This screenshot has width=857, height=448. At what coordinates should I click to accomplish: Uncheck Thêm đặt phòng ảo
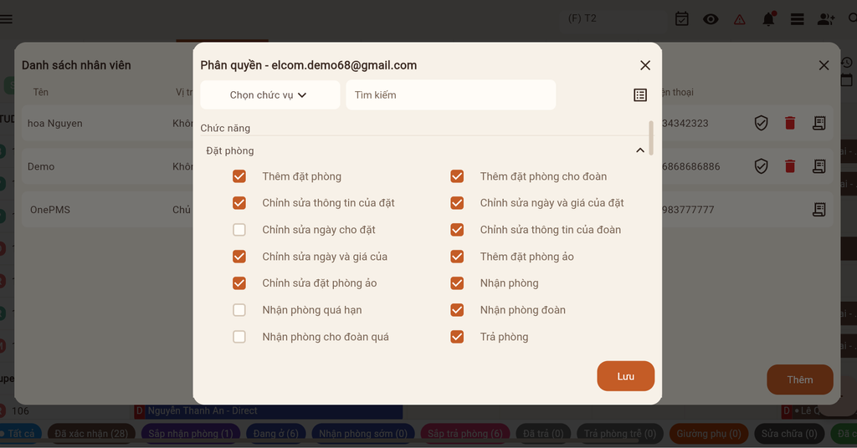coord(457,257)
